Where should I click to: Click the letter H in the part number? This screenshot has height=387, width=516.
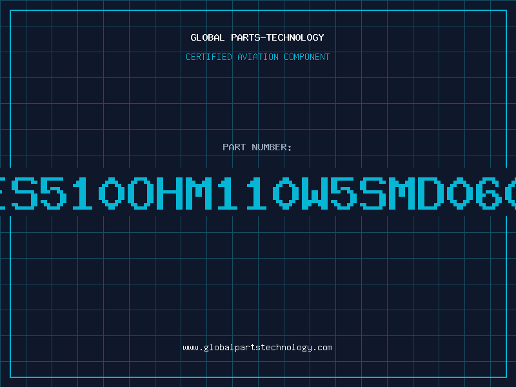[x=170, y=193]
